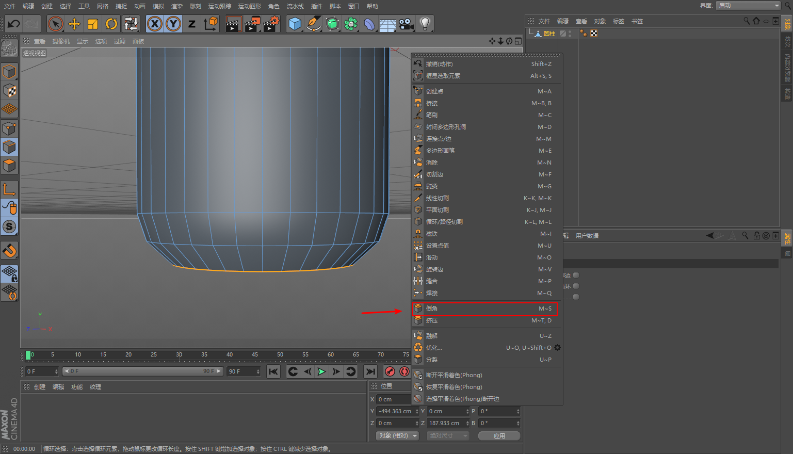Toggle Z axis lock
Image resolution: width=793 pixels, height=454 pixels.
tap(192, 24)
